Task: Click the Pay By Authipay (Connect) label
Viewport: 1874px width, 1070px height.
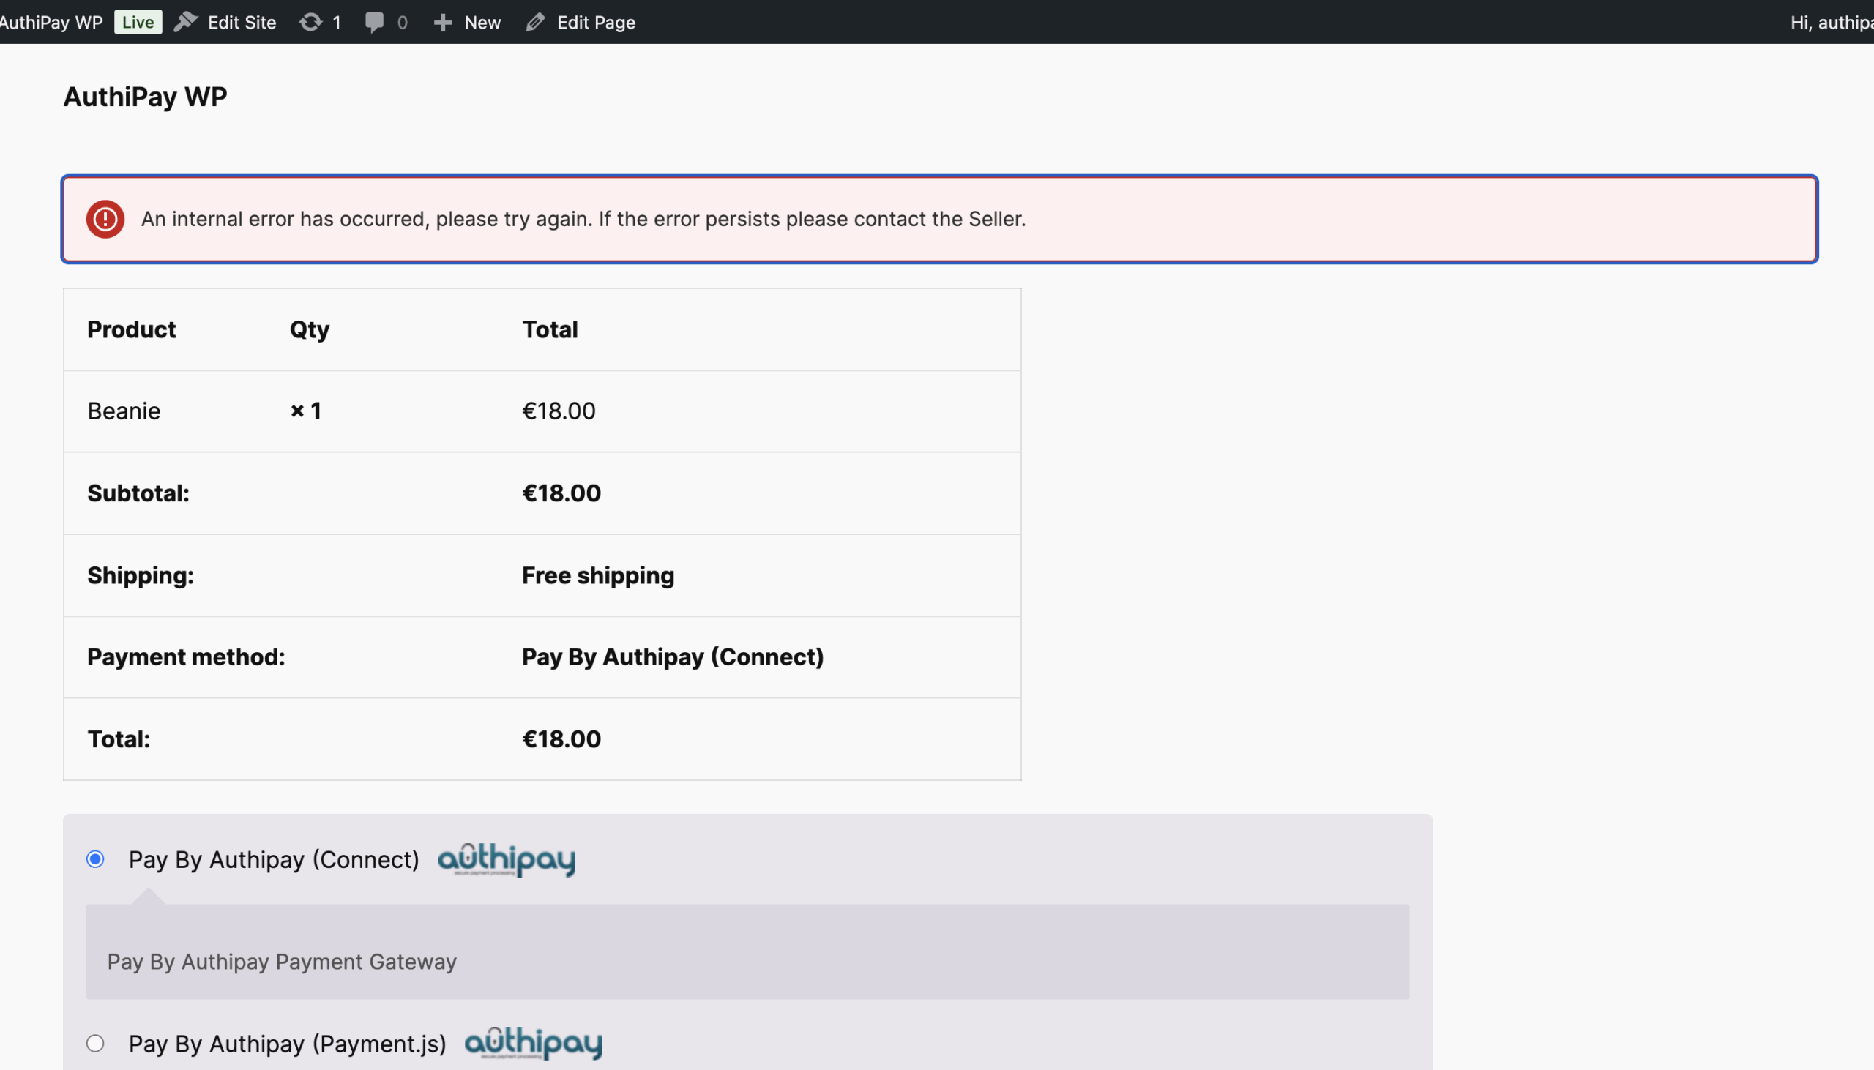Action: click(274, 859)
